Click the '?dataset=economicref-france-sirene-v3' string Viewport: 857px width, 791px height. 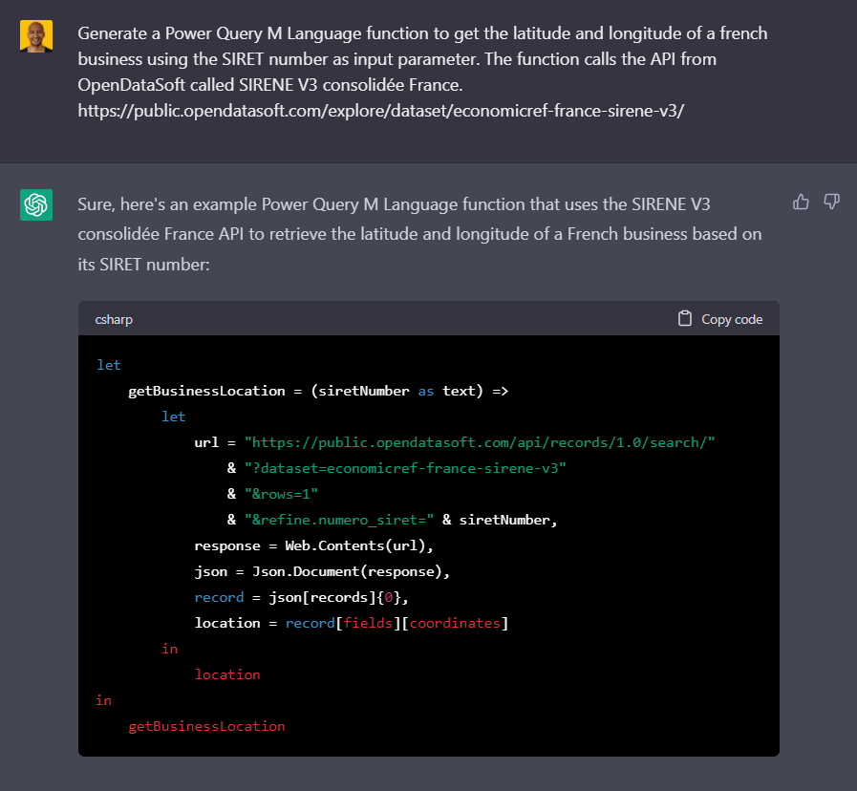pos(405,468)
